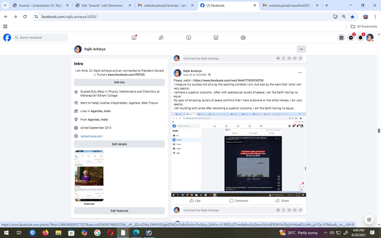Open the Windows Start menu

6,233
